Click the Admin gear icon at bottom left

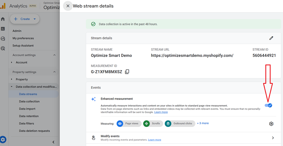[3, 139]
